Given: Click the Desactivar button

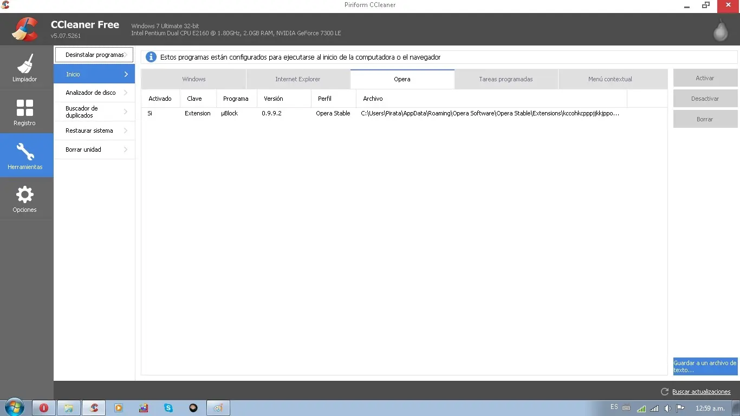Looking at the screenshot, I should [x=705, y=99].
